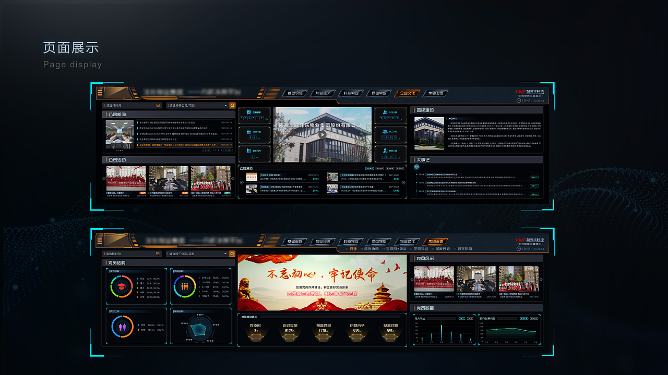Open meeting room photo in 公司新闻

(120, 134)
